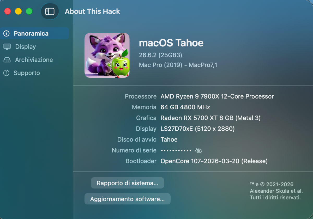Click the macOS Tahoe title text
Screen dimensions: 313x219
click(x=171, y=43)
